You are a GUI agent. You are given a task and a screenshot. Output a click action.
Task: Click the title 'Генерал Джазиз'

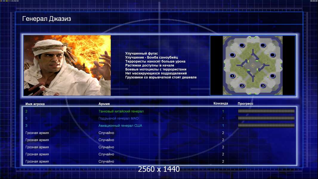point(47,19)
